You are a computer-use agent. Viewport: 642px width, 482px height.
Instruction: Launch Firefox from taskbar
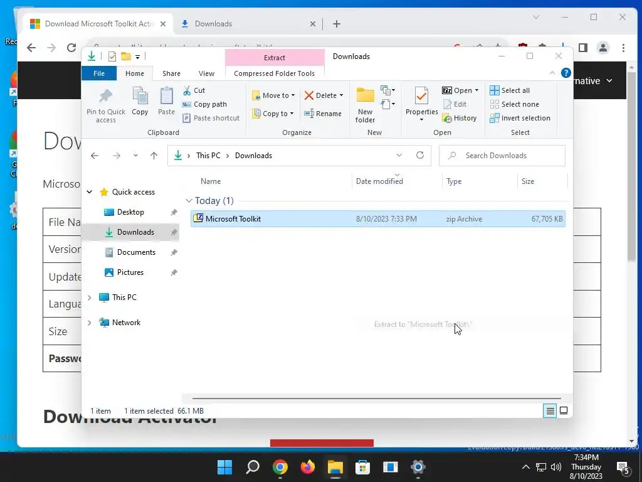pos(307,467)
